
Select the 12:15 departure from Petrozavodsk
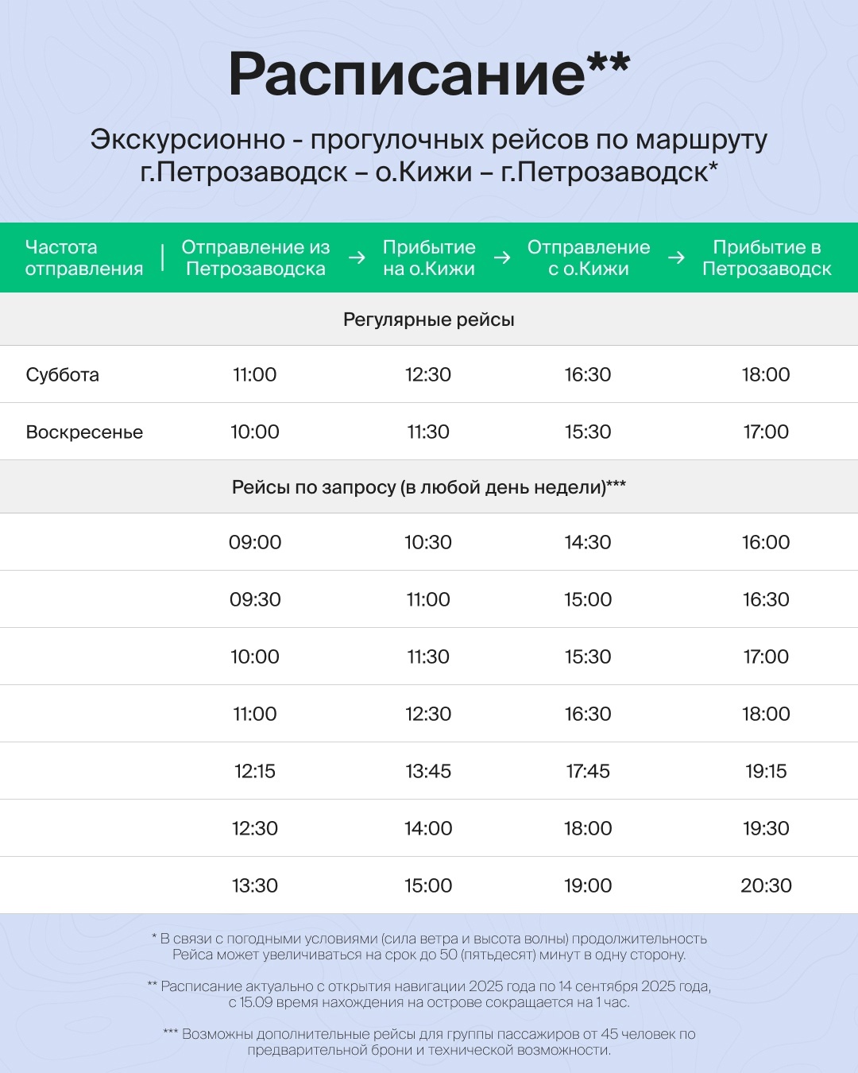tap(255, 771)
